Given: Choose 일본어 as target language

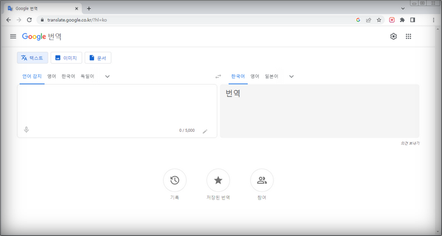Looking at the screenshot, I should pyautogui.click(x=272, y=76).
